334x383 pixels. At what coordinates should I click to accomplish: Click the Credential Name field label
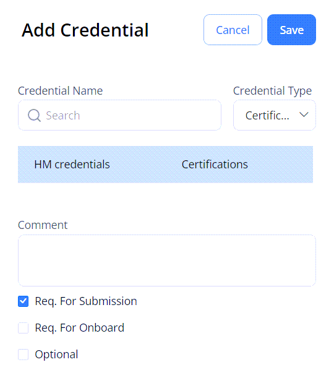click(x=61, y=90)
